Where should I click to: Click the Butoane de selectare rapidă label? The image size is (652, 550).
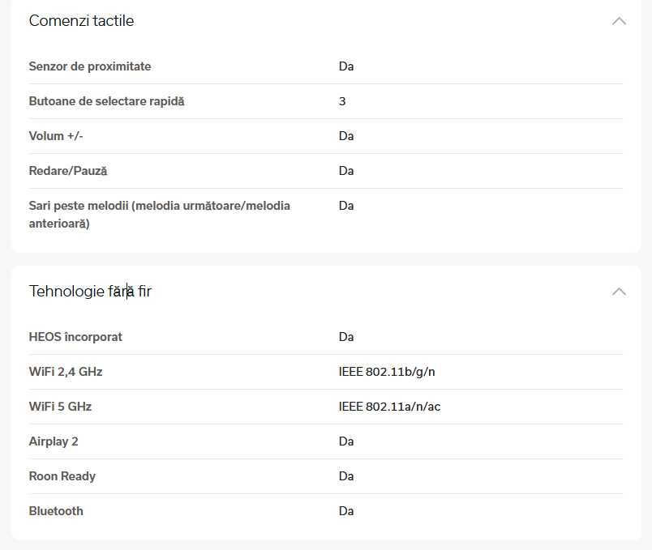pos(106,101)
